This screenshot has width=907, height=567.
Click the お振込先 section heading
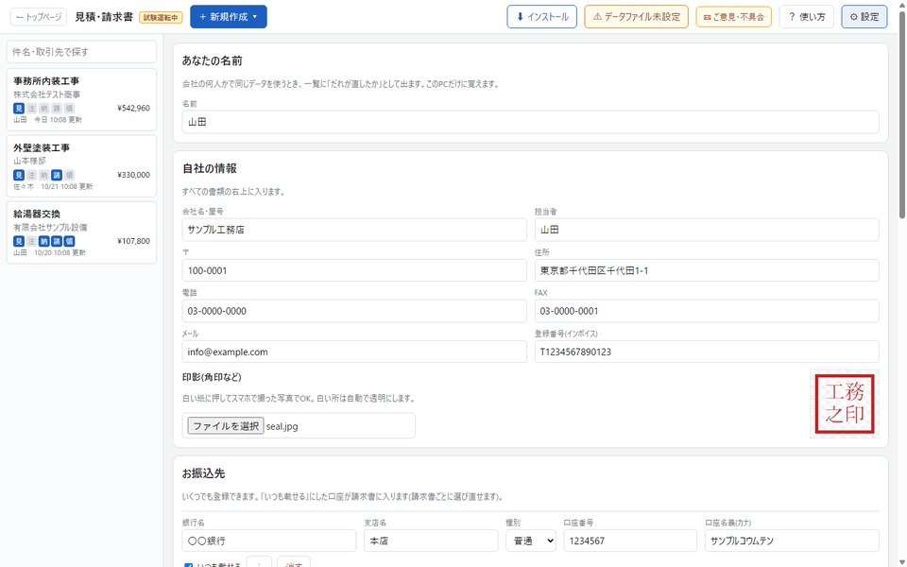tap(204, 473)
